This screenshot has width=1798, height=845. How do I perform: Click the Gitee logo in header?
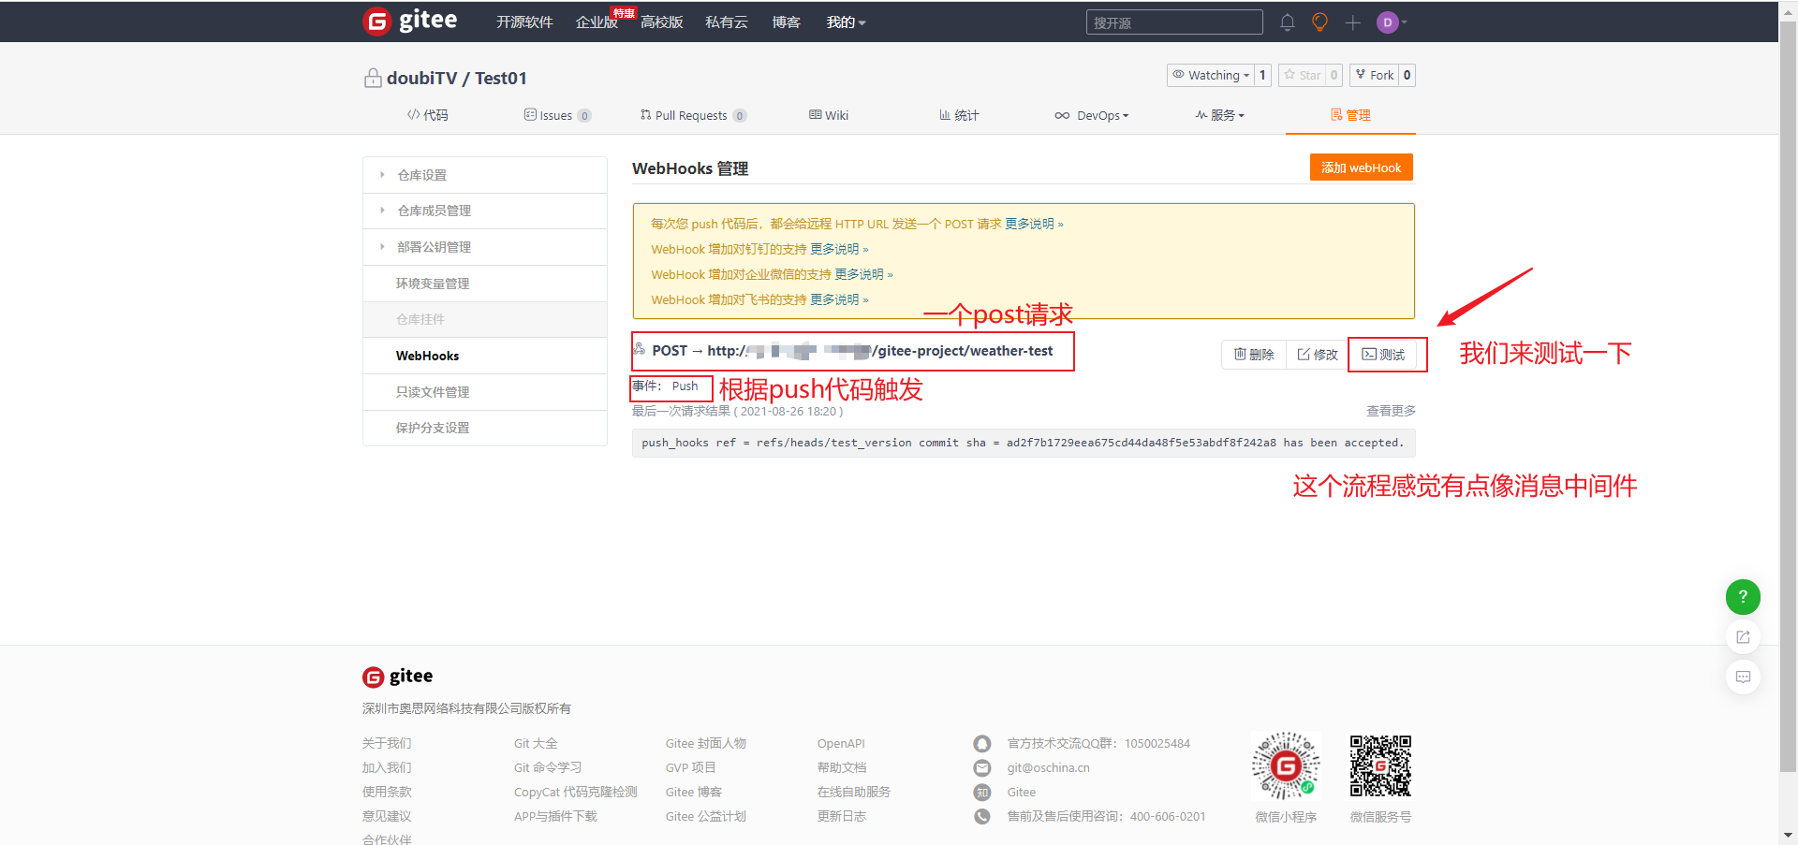410,22
